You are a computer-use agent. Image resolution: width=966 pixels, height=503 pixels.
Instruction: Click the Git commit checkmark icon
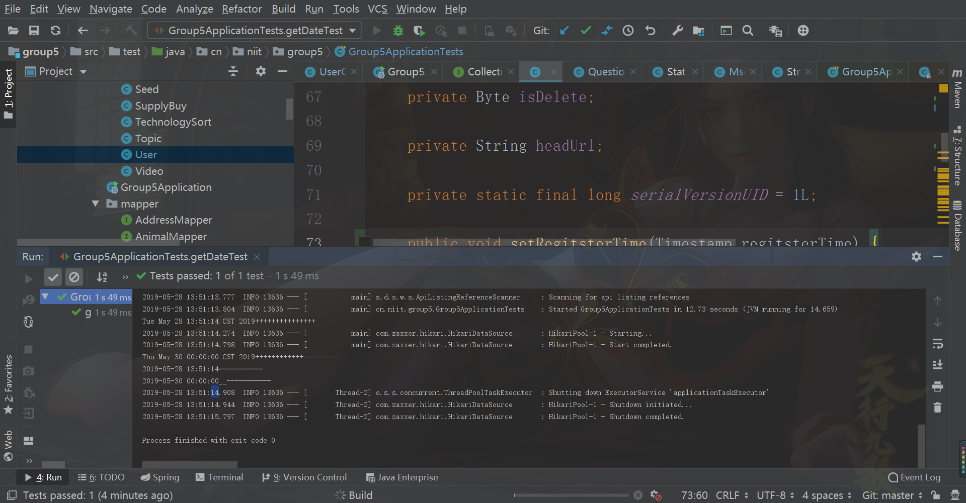[x=586, y=31]
